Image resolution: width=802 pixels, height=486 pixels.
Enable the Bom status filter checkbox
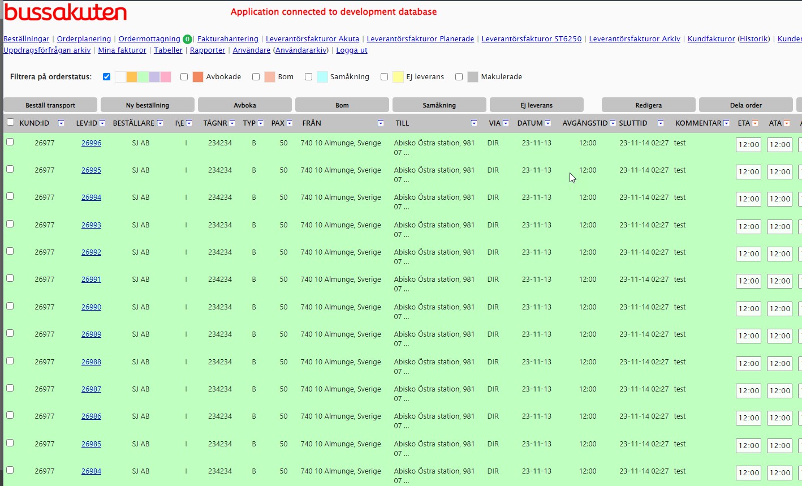pyautogui.click(x=256, y=76)
